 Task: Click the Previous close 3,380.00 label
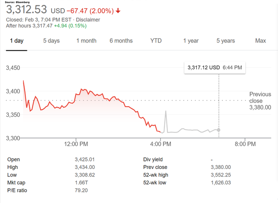pos(260,101)
